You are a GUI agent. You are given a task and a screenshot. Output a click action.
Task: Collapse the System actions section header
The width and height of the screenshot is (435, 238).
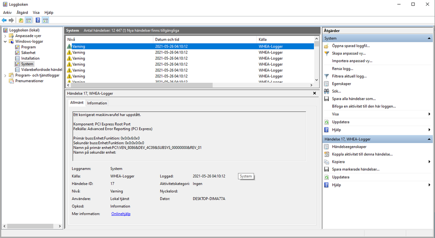pyautogui.click(x=429, y=38)
